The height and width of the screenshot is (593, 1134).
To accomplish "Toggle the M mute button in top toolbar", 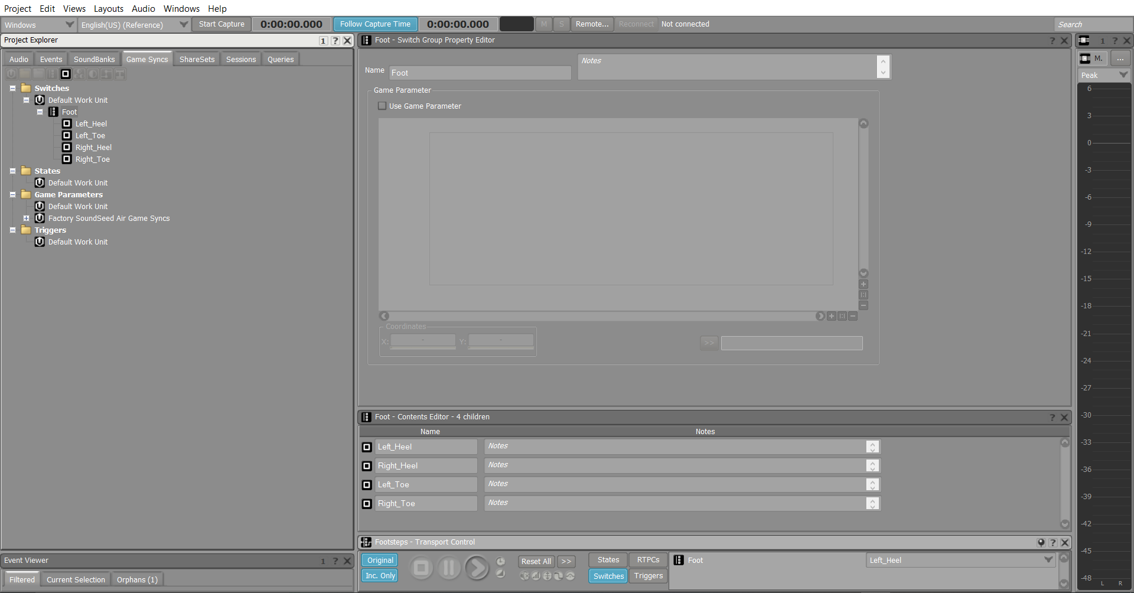I will [x=544, y=24].
